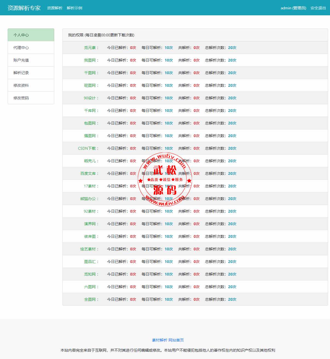
Task: Open 代理中心 in the sidebar
Action: tap(31, 48)
